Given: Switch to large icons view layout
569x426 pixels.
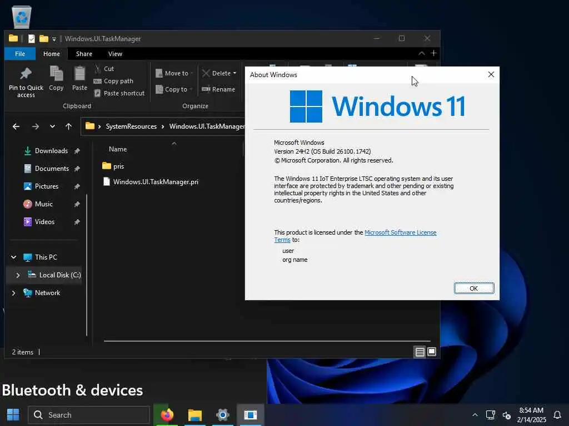Looking at the screenshot, I should click(x=431, y=352).
